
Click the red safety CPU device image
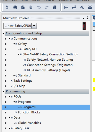(x=84, y=26)
